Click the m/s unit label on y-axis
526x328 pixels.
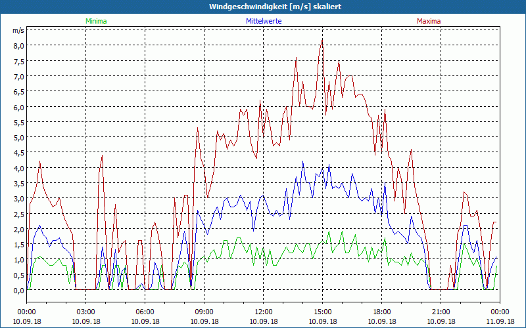18,30
